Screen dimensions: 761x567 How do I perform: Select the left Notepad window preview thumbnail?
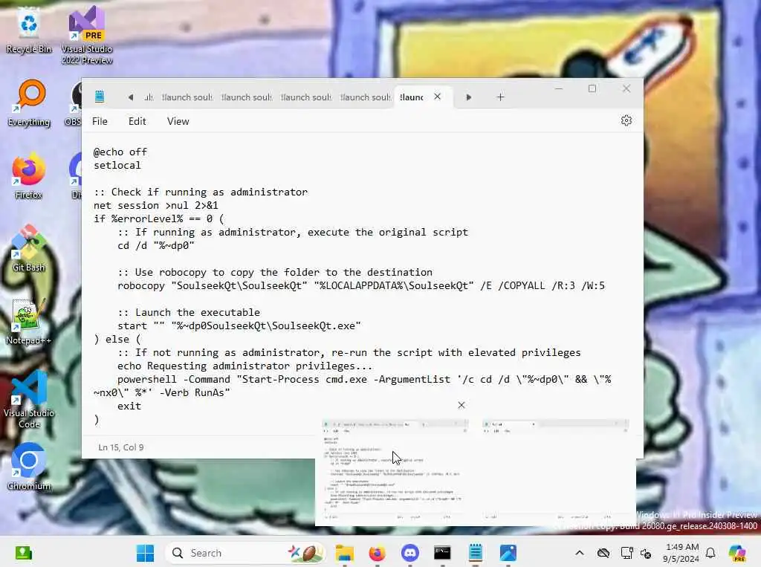pyautogui.click(x=395, y=470)
